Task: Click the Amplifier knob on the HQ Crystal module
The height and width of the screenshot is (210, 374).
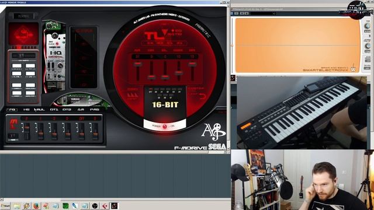Action: [x=60, y=66]
